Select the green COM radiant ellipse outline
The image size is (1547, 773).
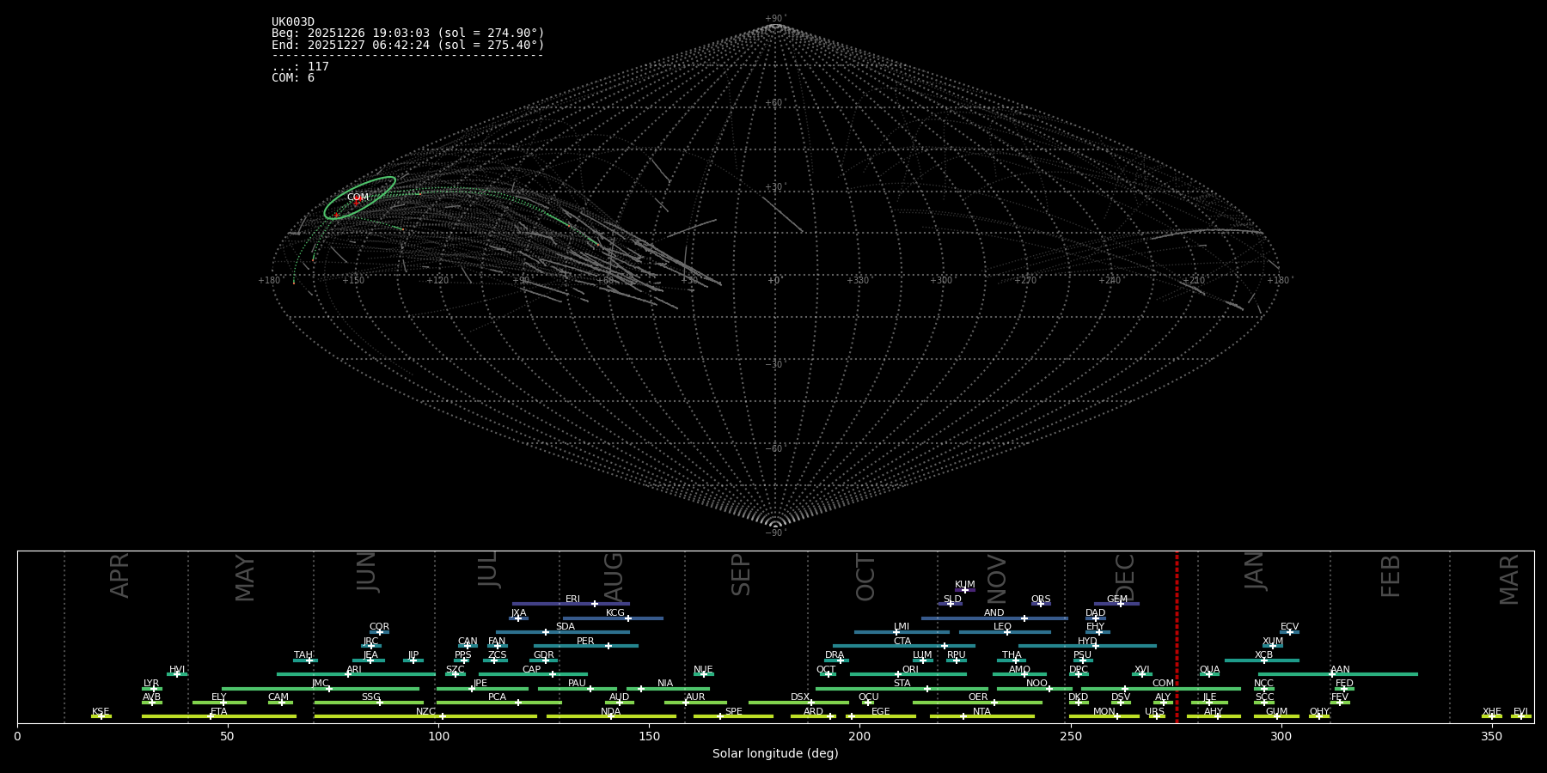[360, 198]
